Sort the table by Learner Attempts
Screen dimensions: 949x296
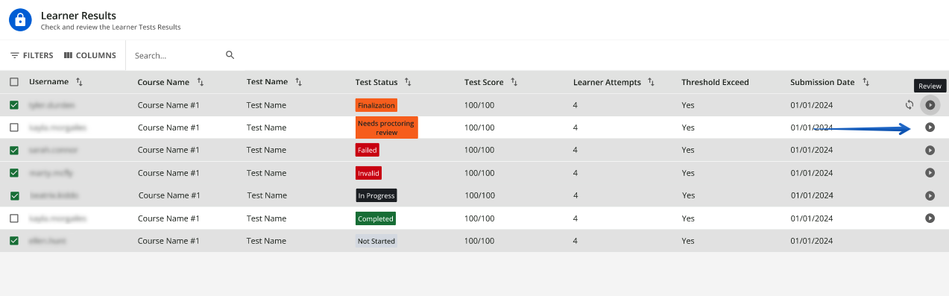pos(652,82)
